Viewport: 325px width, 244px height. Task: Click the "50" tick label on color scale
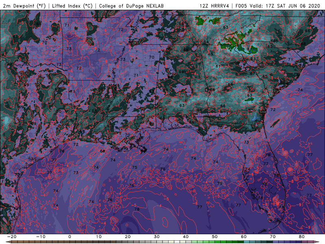point(215,237)
